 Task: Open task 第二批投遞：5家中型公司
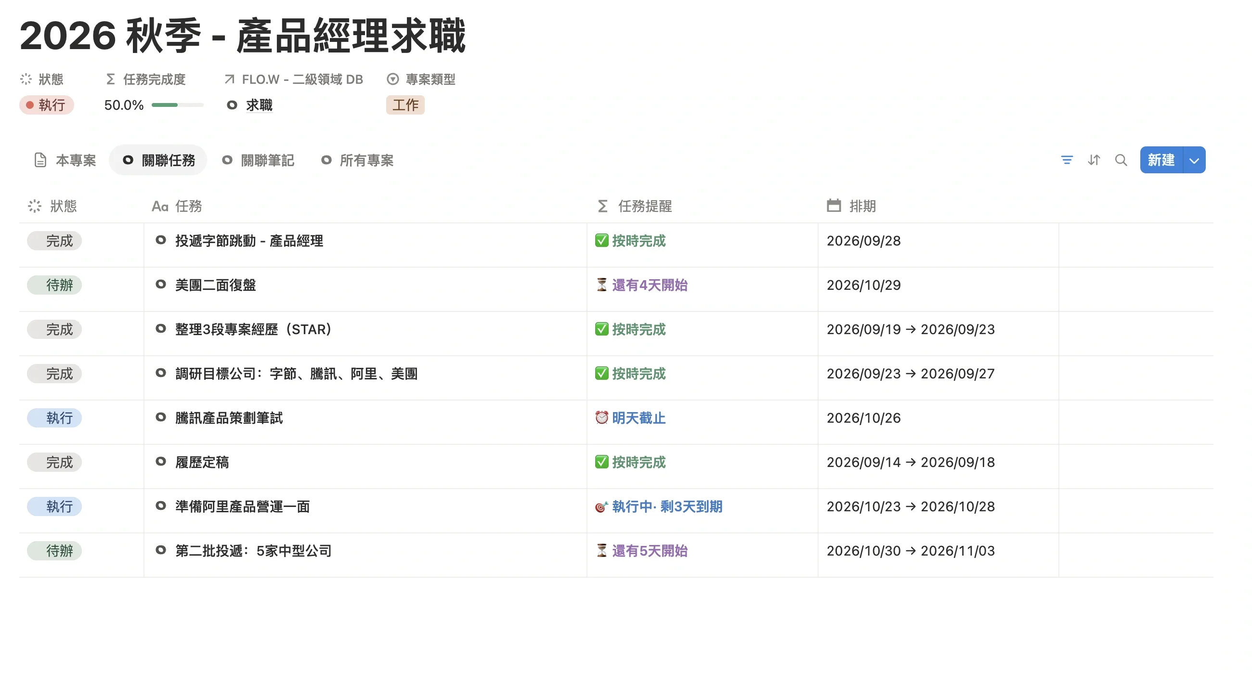tap(253, 551)
